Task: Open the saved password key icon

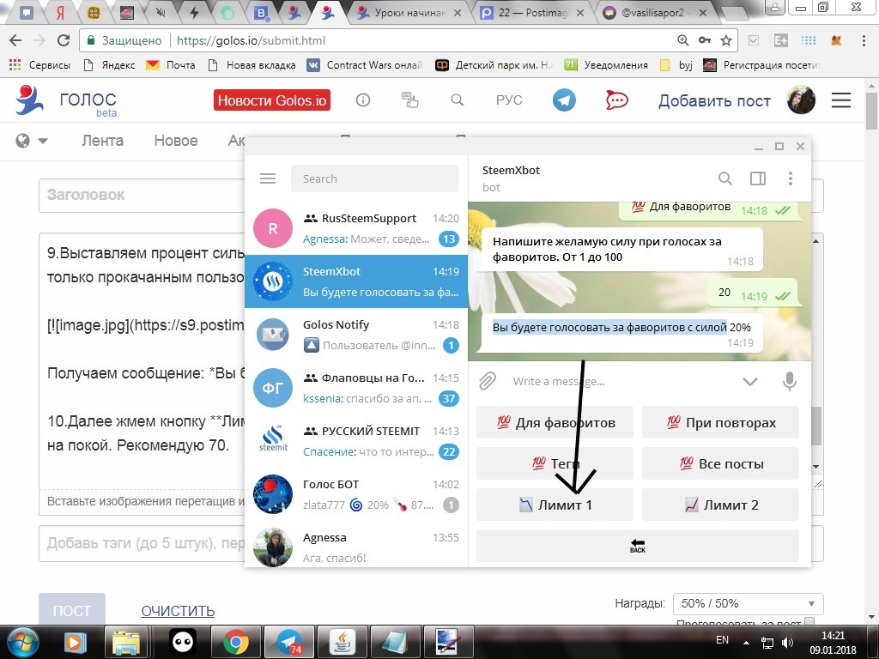Action: coord(705,40)
